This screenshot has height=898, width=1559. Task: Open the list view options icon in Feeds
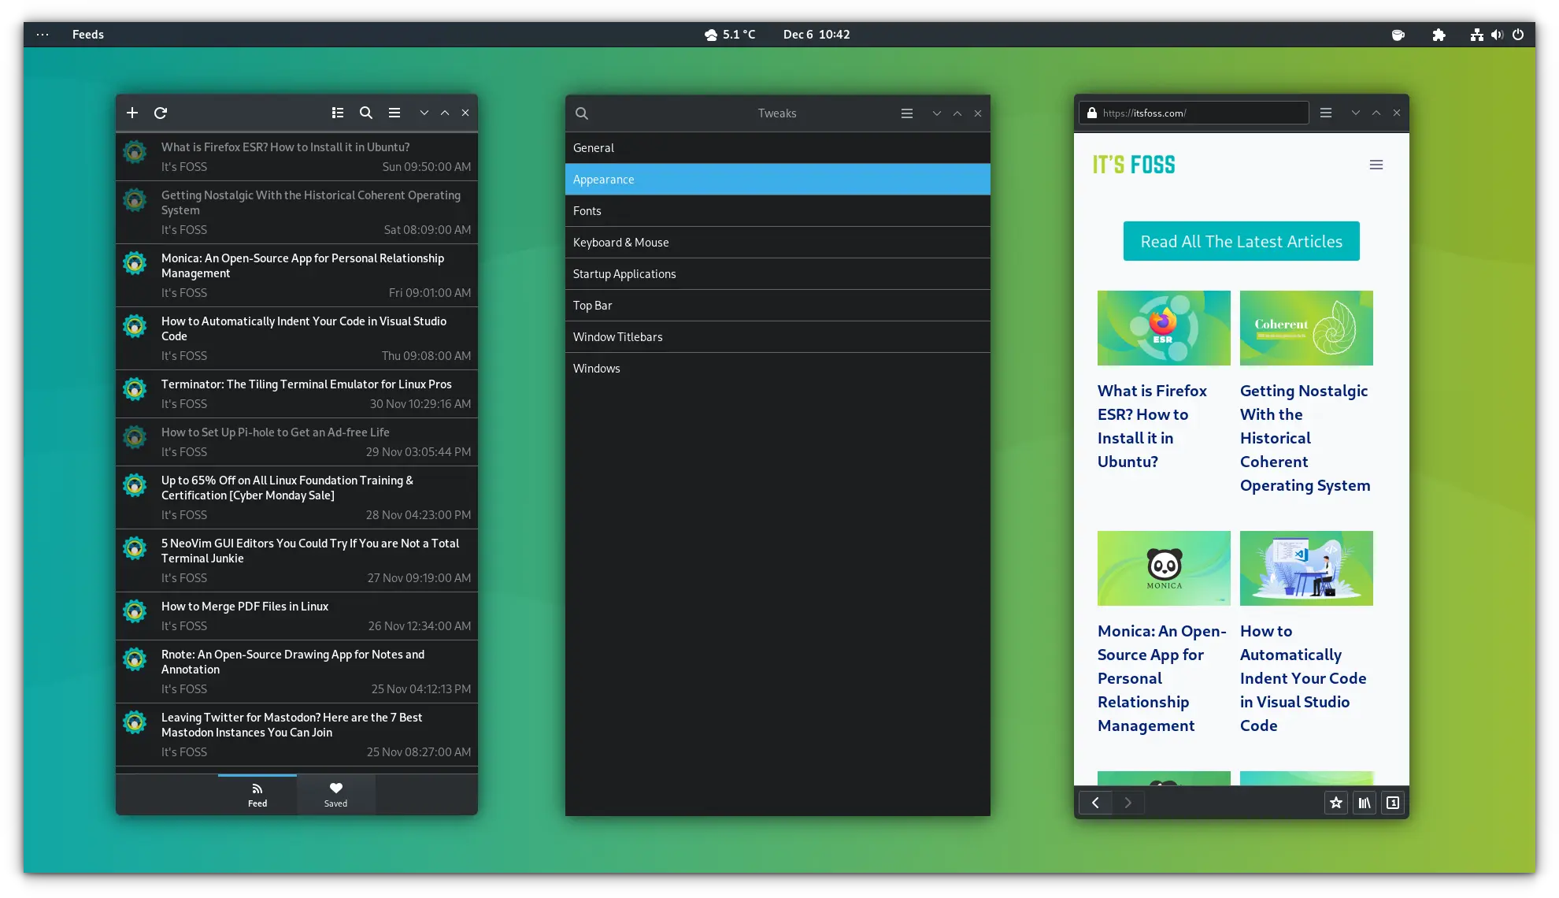point(338,113)
